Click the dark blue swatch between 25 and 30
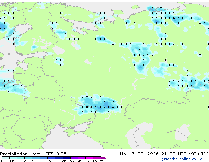 (x=67, y=158)
